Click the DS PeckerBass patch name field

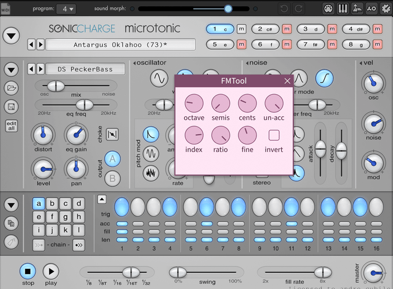pos(85,69)
